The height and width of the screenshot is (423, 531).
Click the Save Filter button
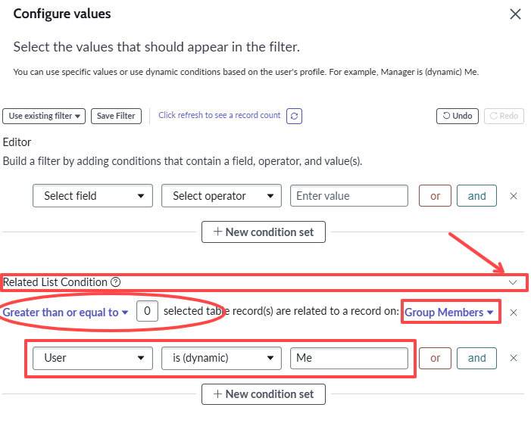[x=116, y=116]
